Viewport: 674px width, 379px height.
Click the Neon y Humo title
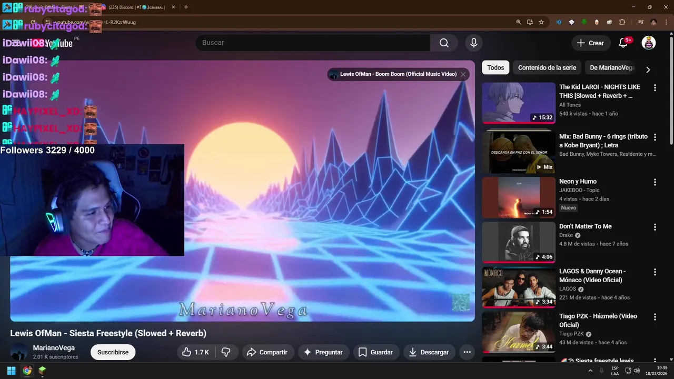578,182
